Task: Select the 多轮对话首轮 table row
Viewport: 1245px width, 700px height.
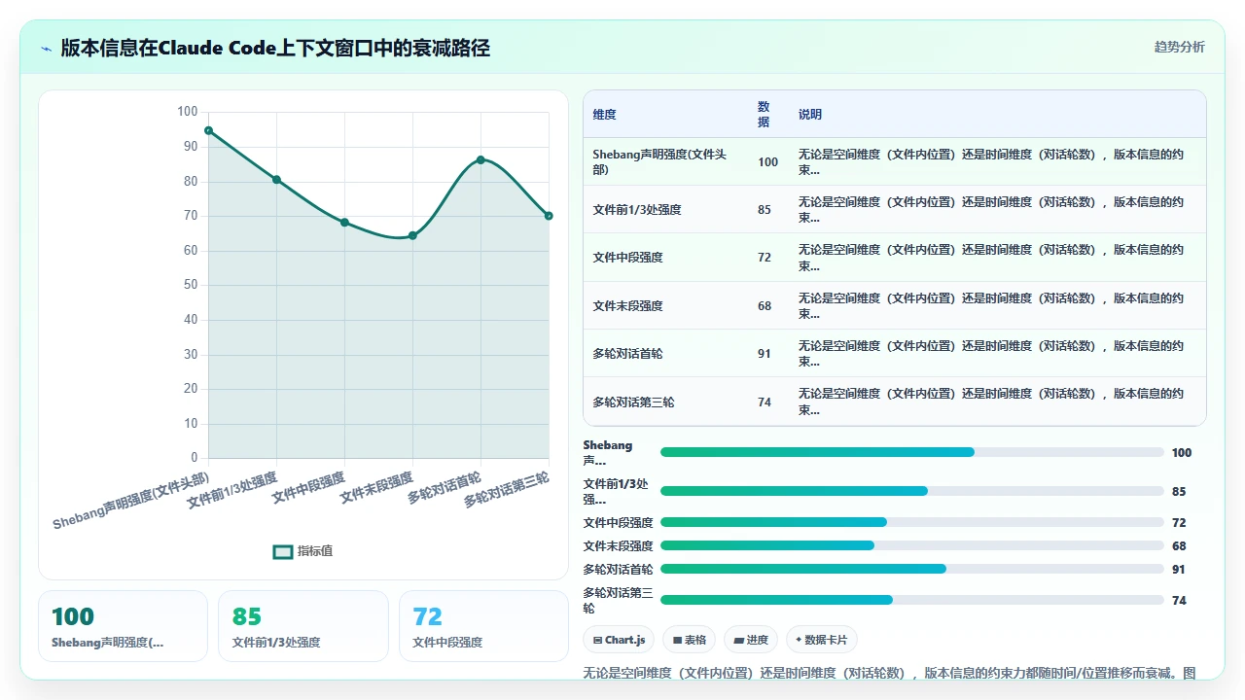Action: coord(895,353)
